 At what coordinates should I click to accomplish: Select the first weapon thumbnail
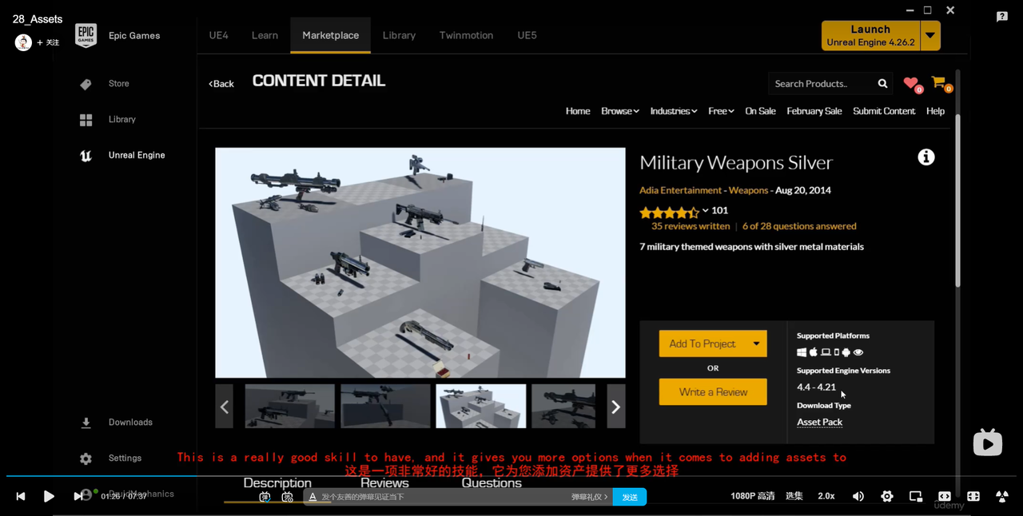[x=289, y=407]
